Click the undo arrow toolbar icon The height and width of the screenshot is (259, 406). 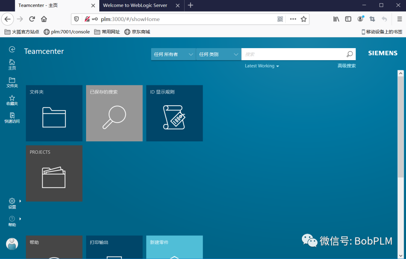pos(385,19)
